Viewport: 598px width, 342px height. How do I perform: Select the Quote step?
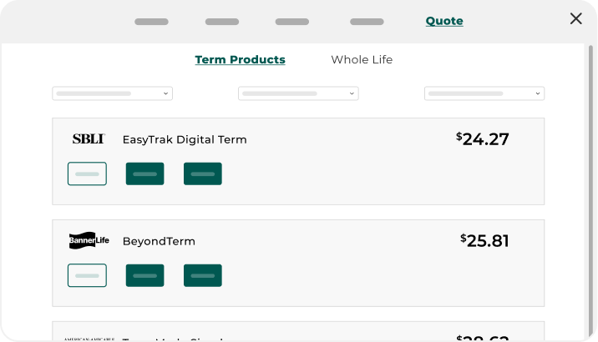click(x=444, y=21)
